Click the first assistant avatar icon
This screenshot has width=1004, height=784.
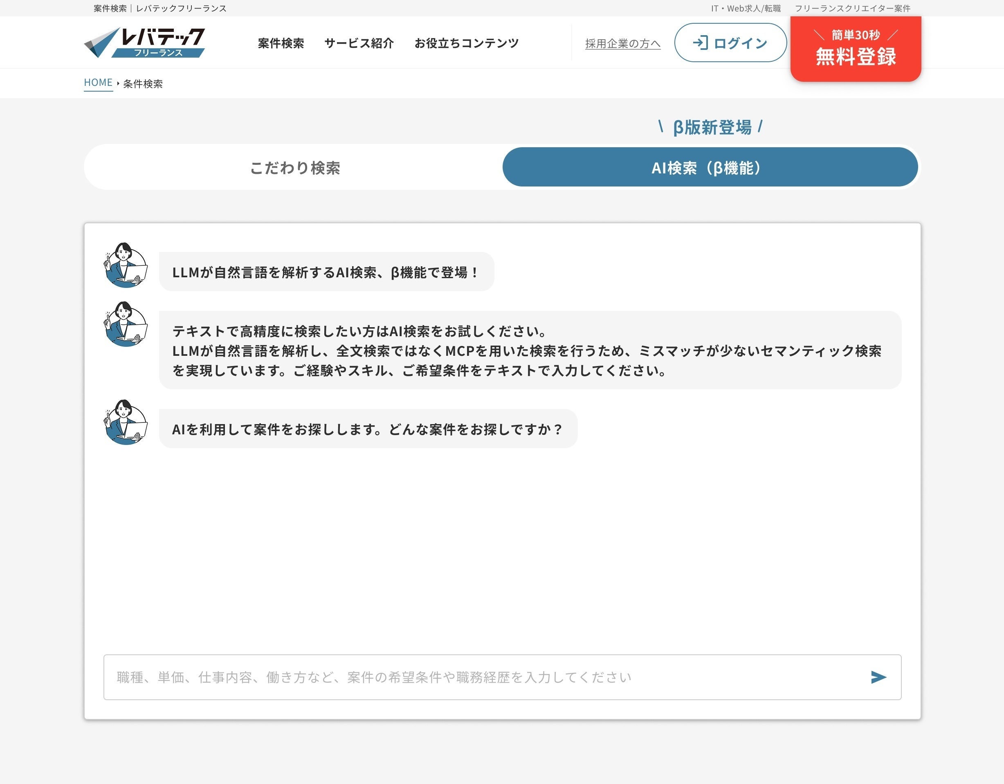126,265
